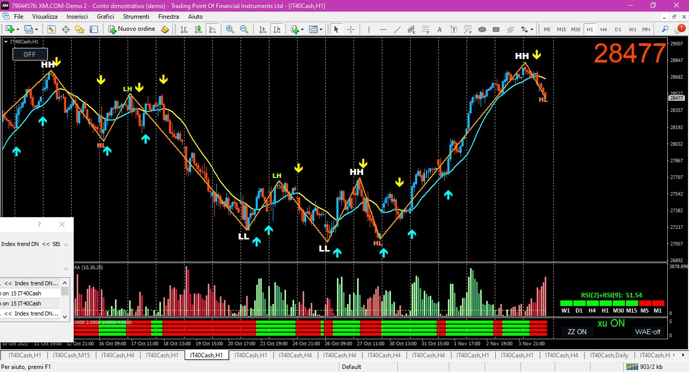Toggle chart auto scroll
Image resolution: width=689 pixels, height=372 pixels.
(262, 29)
